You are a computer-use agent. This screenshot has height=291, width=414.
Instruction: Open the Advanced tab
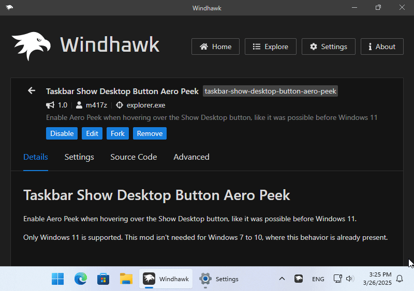tap(191, 157)
